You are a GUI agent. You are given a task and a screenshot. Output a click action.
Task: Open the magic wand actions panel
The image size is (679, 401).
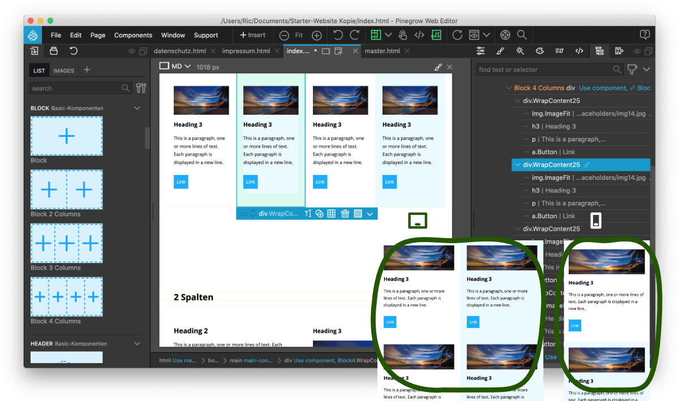520,51
